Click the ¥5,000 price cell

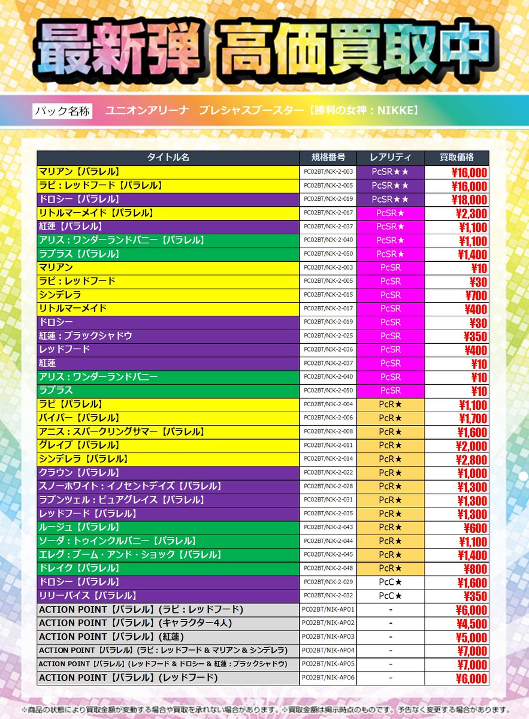[x=457, y=639]
